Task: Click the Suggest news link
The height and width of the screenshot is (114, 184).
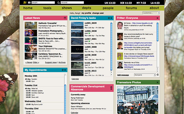Action: tap(51, 62)
